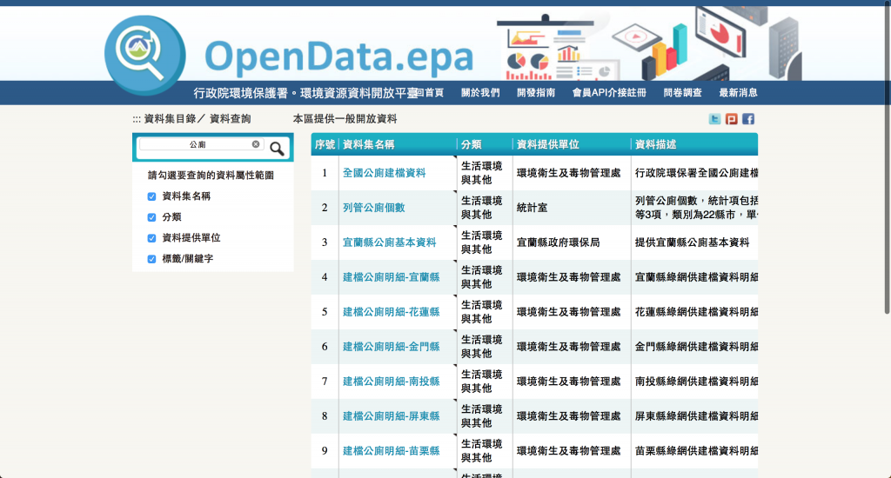891x478 pixels.
Task: Open the 建檔公廁明細-花蓮縣 link
Action: coord(391,312)
